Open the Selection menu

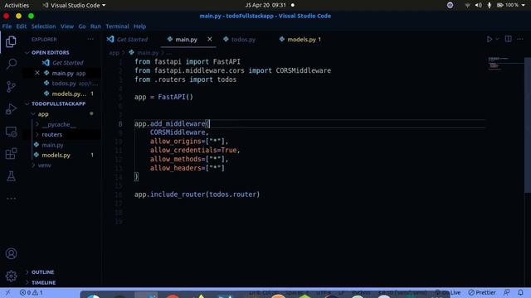click(x=43, y=26)
